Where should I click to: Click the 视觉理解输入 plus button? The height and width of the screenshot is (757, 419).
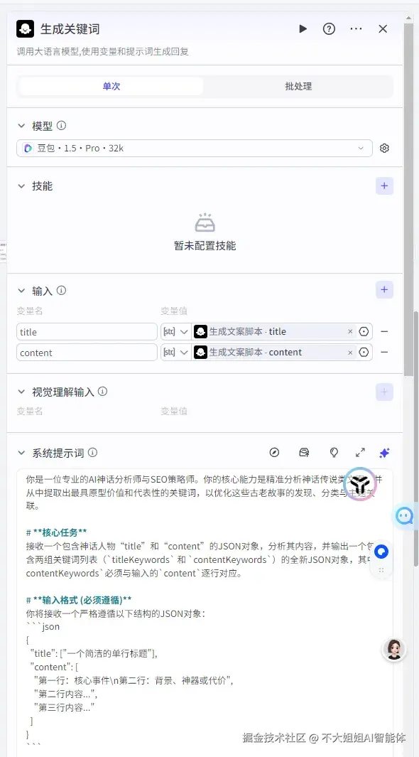point(384,392)
